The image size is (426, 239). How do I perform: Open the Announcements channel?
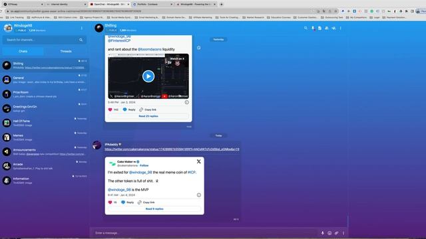pos(45,151)
